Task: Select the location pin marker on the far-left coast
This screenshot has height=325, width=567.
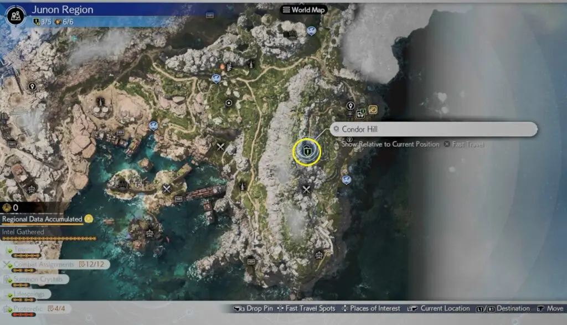Action: 33,86
